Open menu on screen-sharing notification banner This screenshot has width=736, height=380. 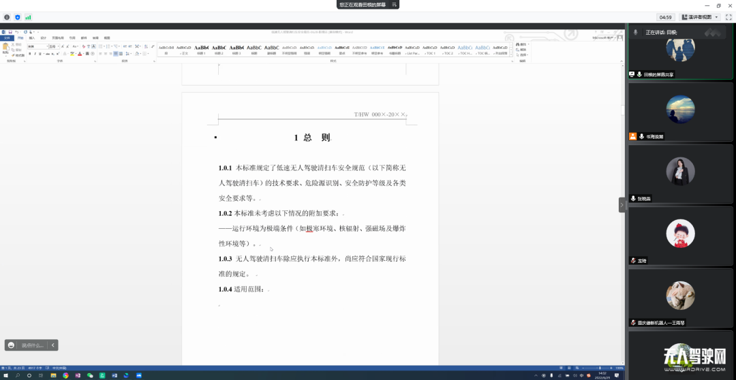click(x=394, y=5)
